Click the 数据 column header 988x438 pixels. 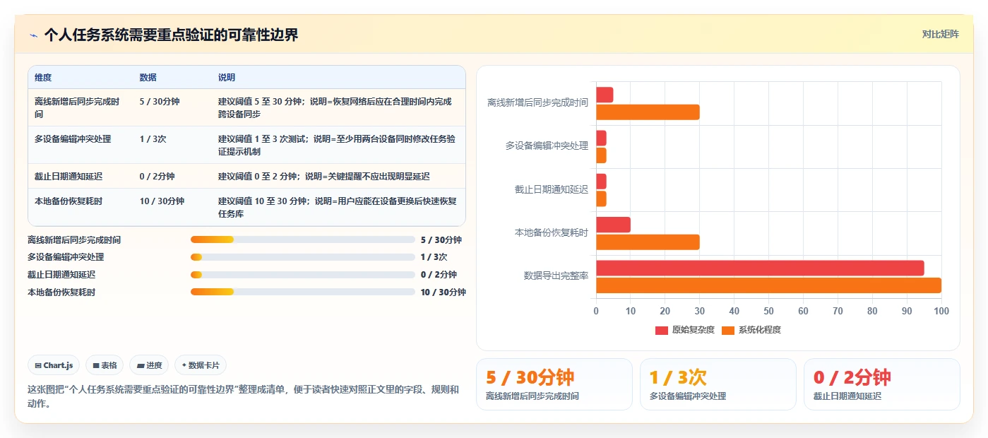(x=148, y=78)
